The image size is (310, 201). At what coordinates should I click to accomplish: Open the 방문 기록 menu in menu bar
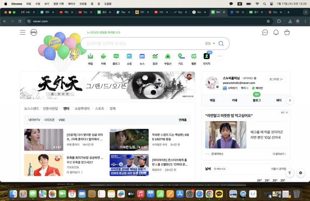point(58,4)
